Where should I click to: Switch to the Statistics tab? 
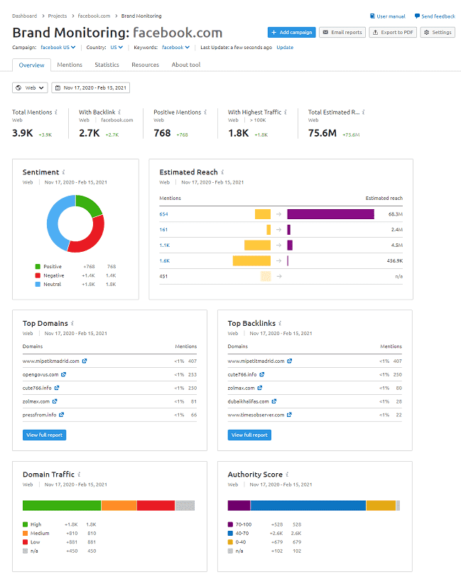107,65
